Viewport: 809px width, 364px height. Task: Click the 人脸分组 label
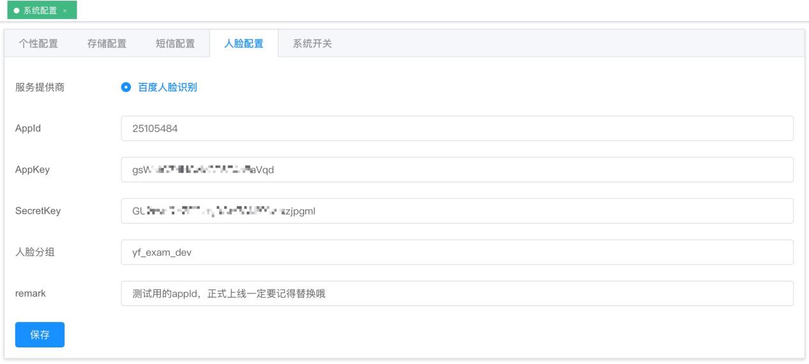[x=34, y=252]
